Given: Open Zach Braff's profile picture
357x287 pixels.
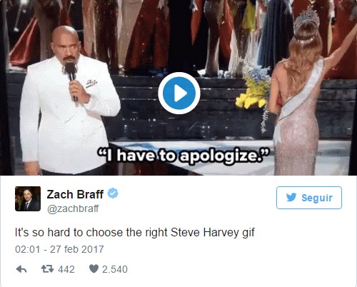Looking at the screenshot, I should coord(28,198).
